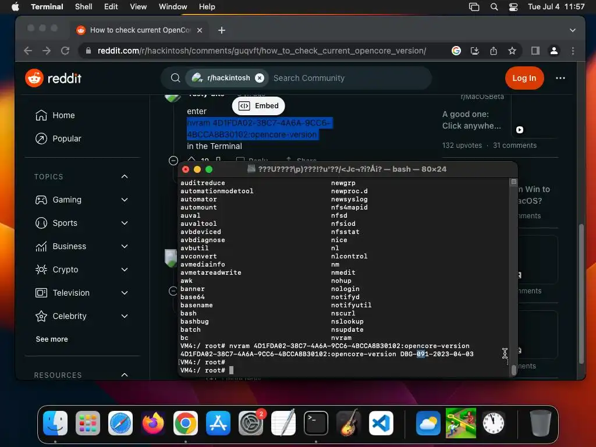
Task: Expand the Television topic
Action: (125, 293)
